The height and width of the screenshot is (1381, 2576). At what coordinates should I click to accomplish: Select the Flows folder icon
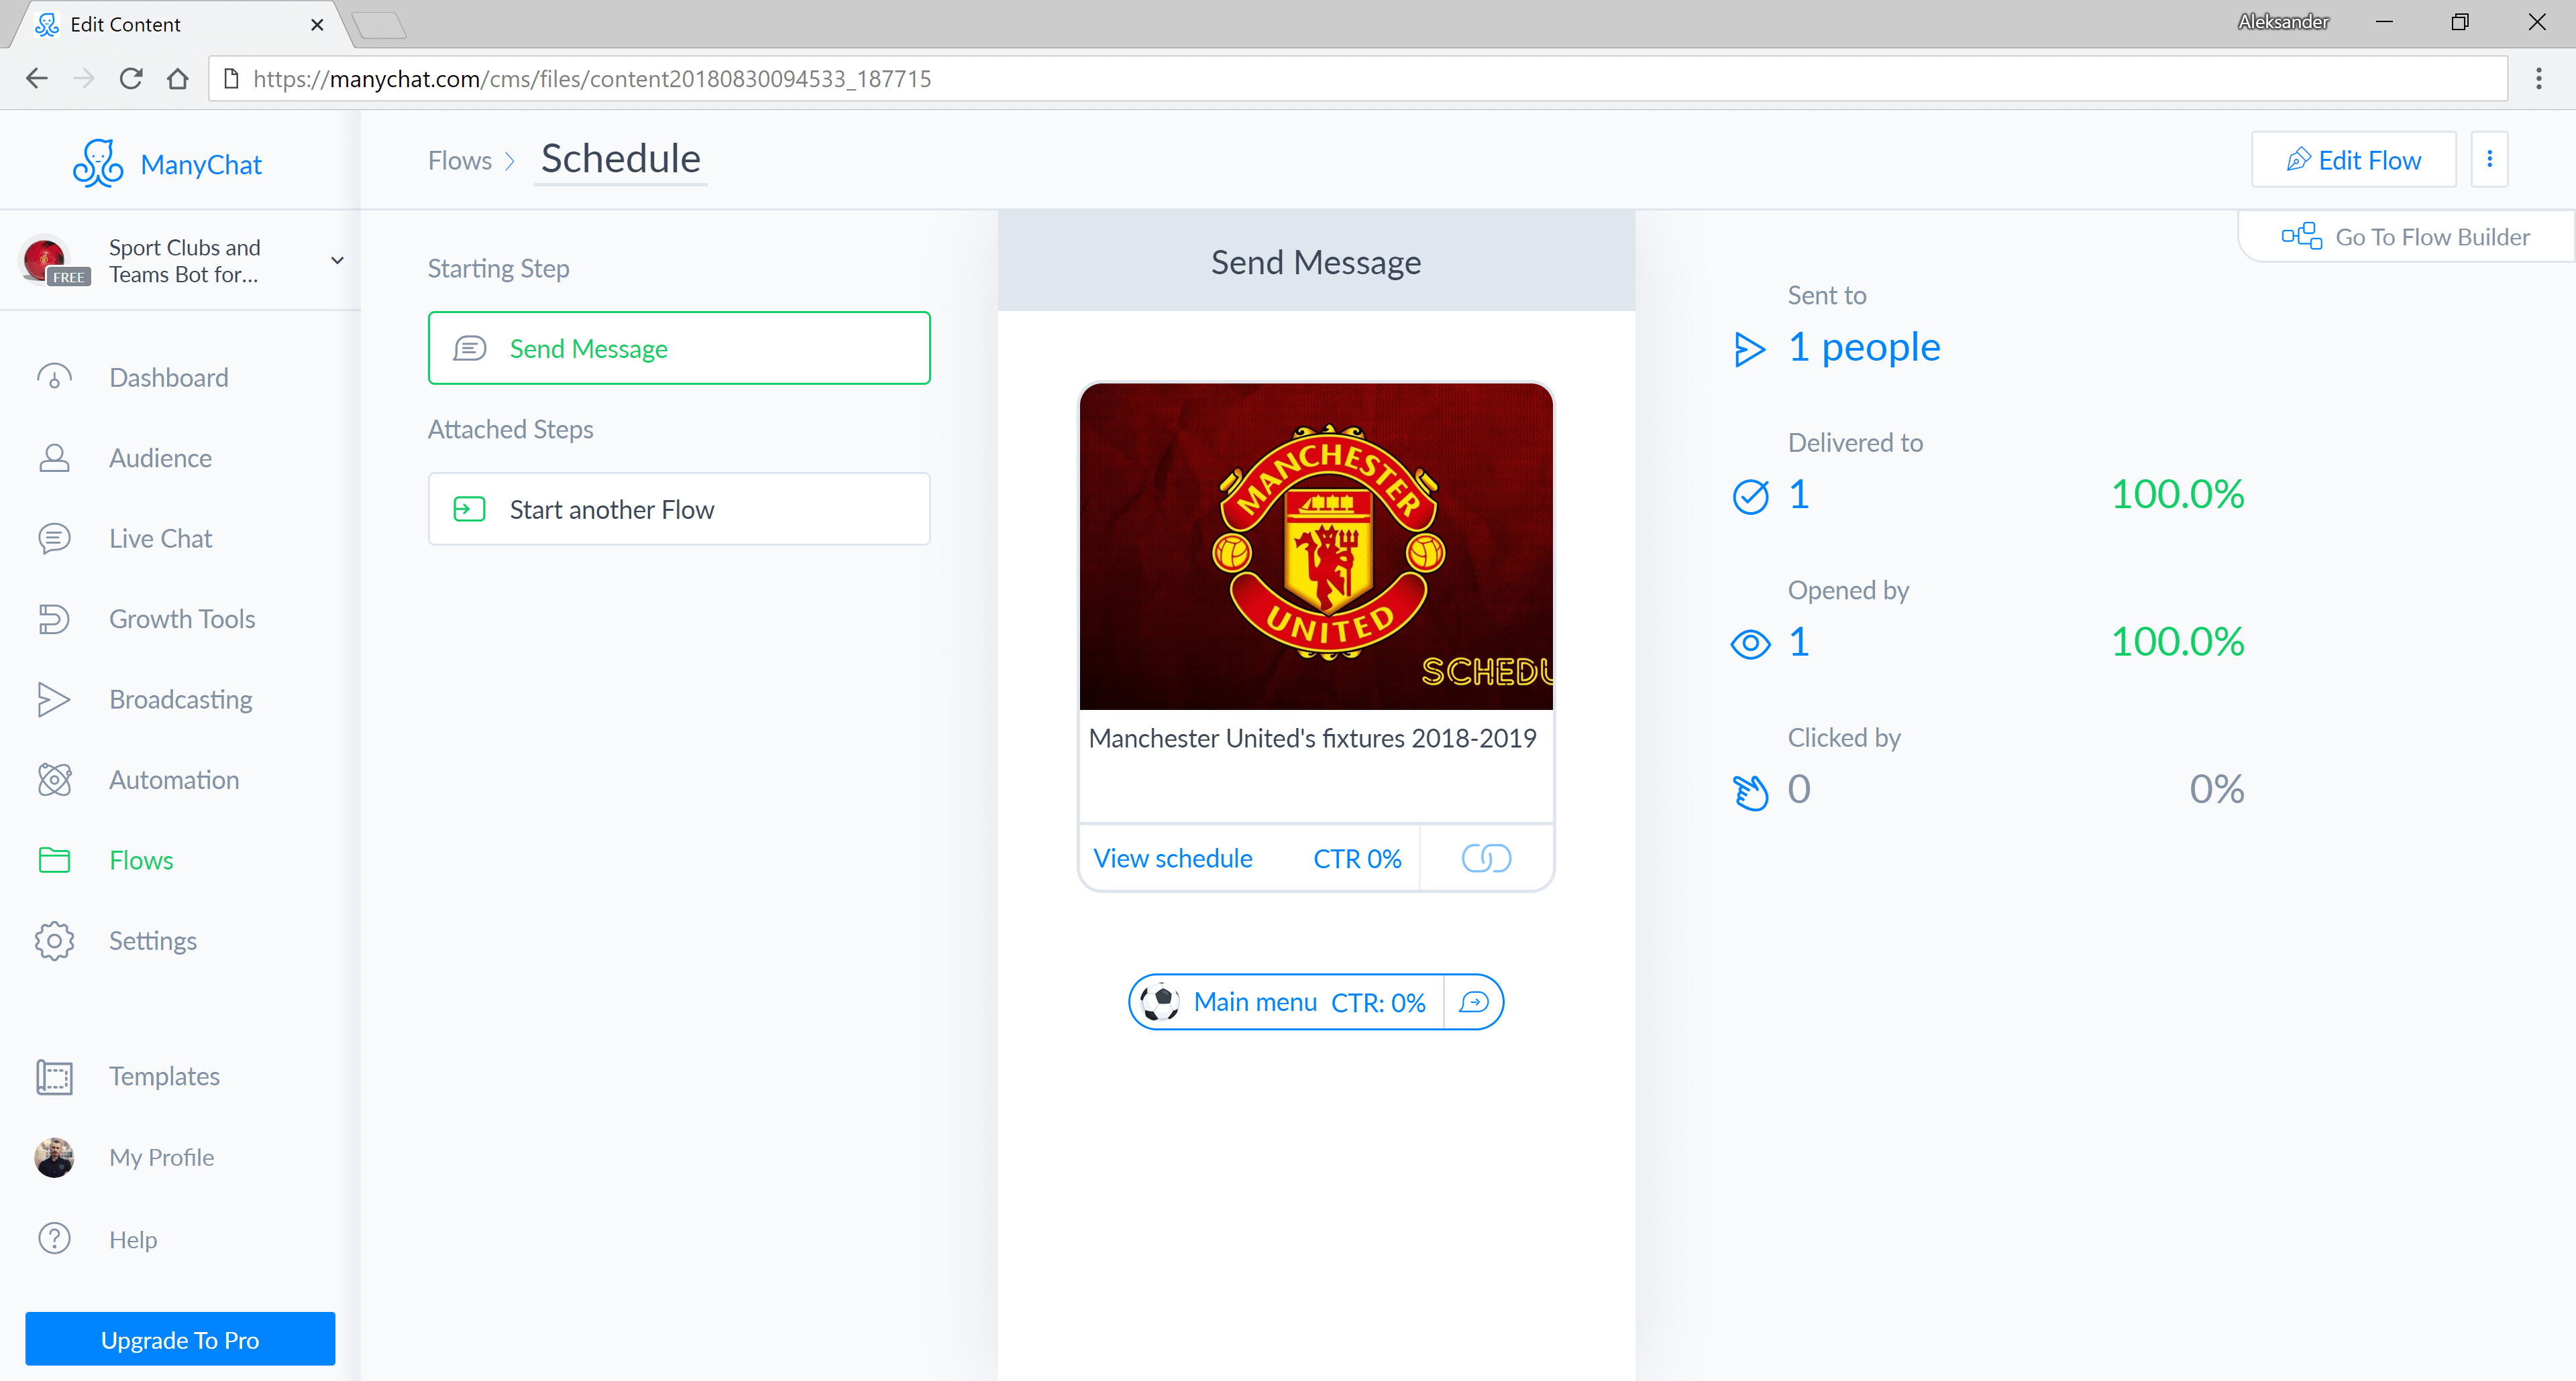click(54, 859)
